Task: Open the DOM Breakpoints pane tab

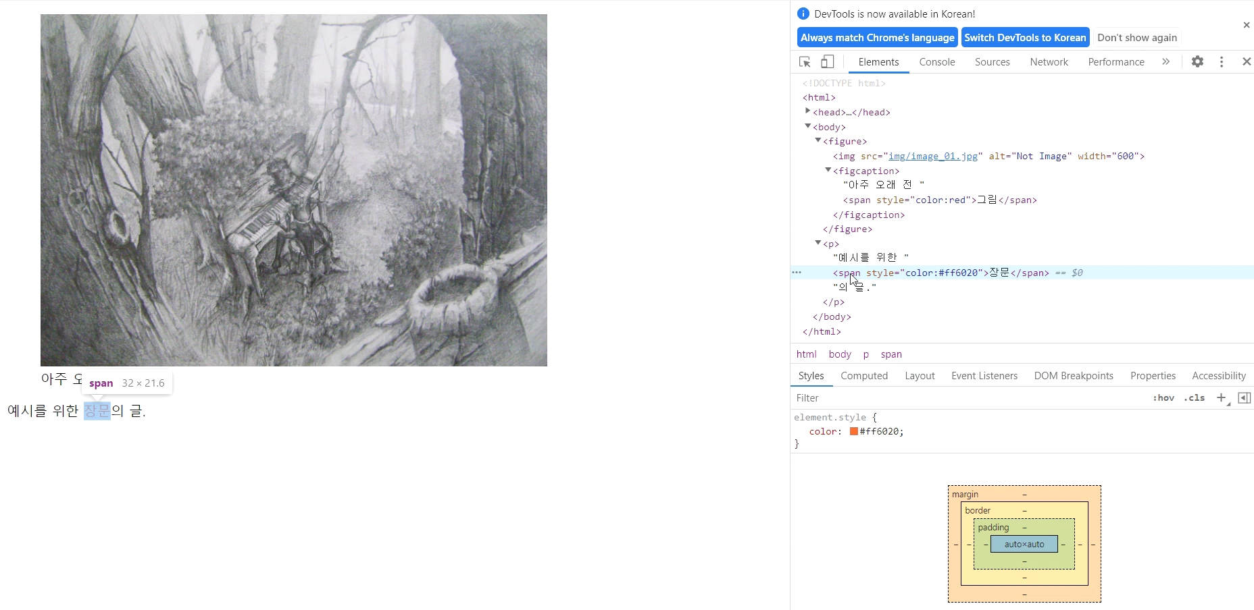Action: click(x=1074, y=376)
